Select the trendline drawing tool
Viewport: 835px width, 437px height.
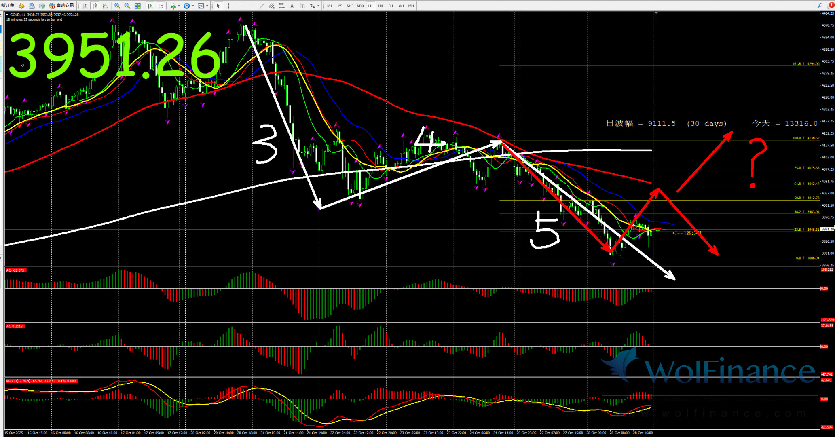coord(261,6)
